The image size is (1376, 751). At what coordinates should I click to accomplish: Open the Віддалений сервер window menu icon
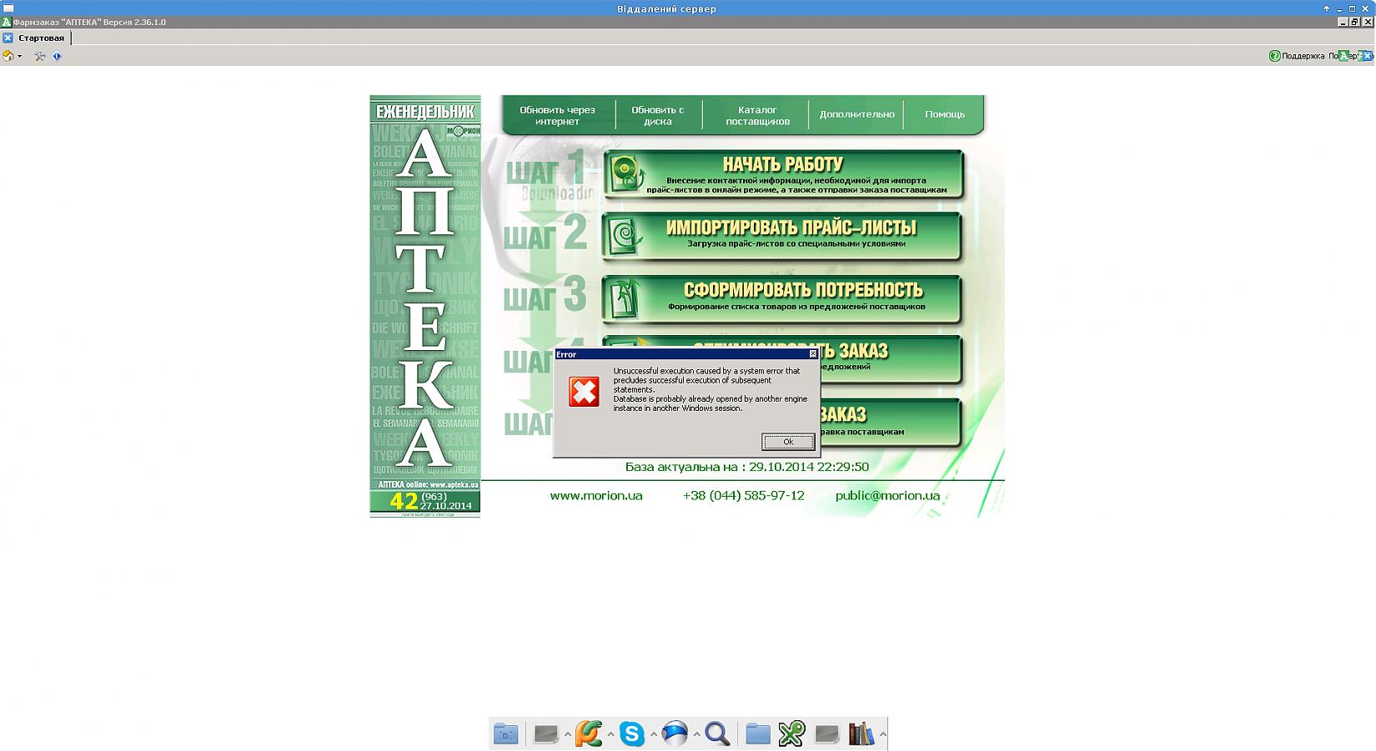[8, 8]
